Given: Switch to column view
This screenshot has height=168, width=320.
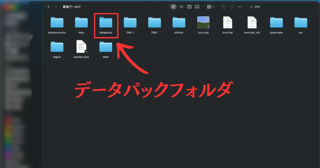Looking at the screenshot, I should pos(189,7).
